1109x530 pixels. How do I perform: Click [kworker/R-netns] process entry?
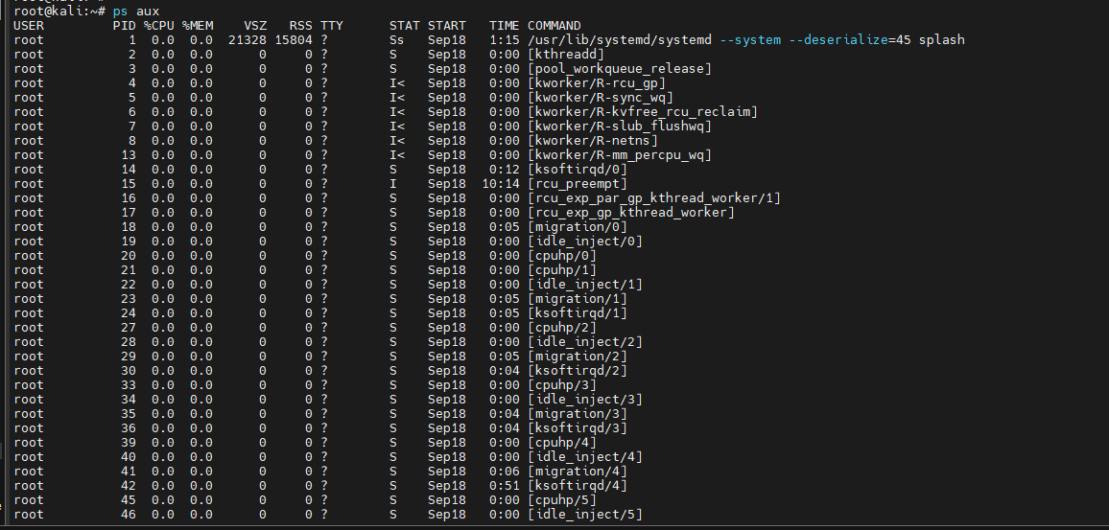pyautogui.click(x=593, y=141)
